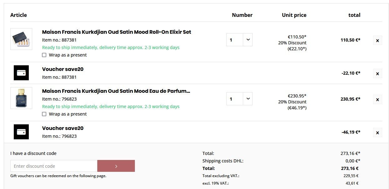Expand quantity dropdown for Eau de Parfum
The width and height of the screenshot is (389, 189).
248,99
